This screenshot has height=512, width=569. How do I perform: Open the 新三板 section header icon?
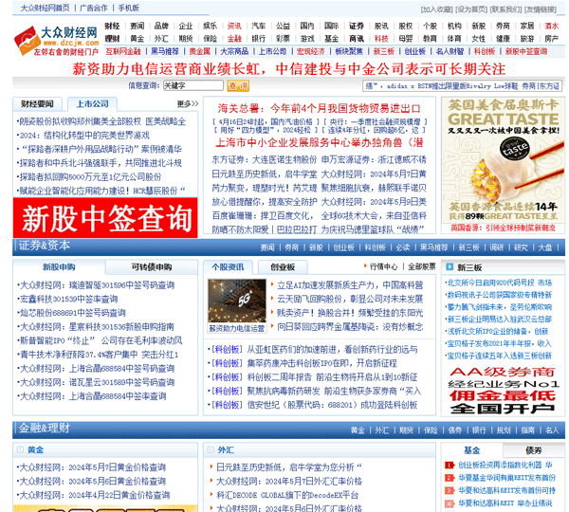(x=450, y=267)
